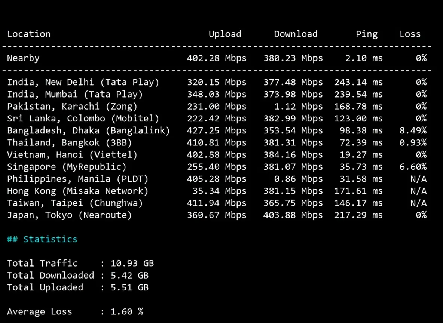Select the Nearby row label
Viewport: 443px width, 323px height.
coord(23,58)
